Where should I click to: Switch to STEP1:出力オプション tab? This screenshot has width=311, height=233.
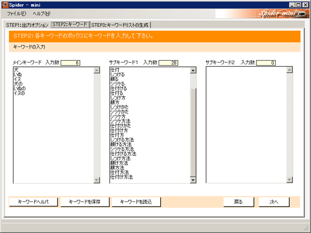(27, 25)
